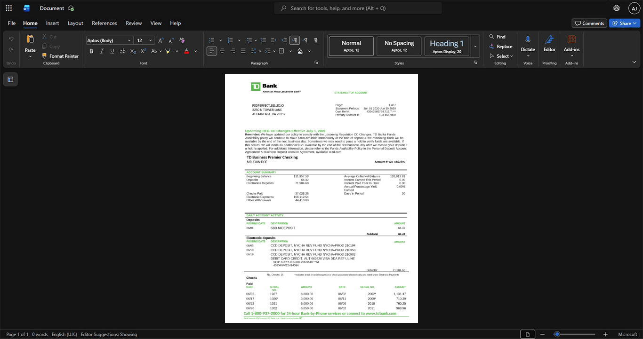Collapse the ribbon using chevron
Screen dimensions: 643x339
635,62
